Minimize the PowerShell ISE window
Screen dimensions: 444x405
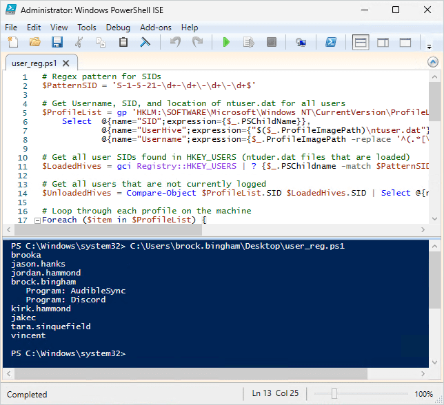[x=365, y=10]
